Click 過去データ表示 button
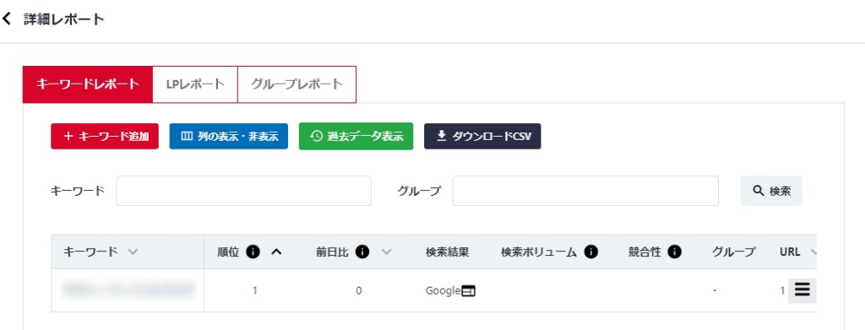The width and height of the screenshot is (865, 330). pos(356,136)
